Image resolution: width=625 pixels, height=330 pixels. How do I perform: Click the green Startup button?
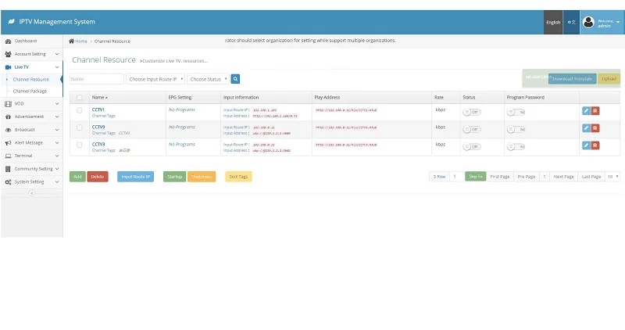(174, 177)
